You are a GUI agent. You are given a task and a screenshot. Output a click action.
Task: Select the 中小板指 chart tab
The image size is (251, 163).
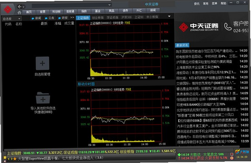click(x=152, y=17)
